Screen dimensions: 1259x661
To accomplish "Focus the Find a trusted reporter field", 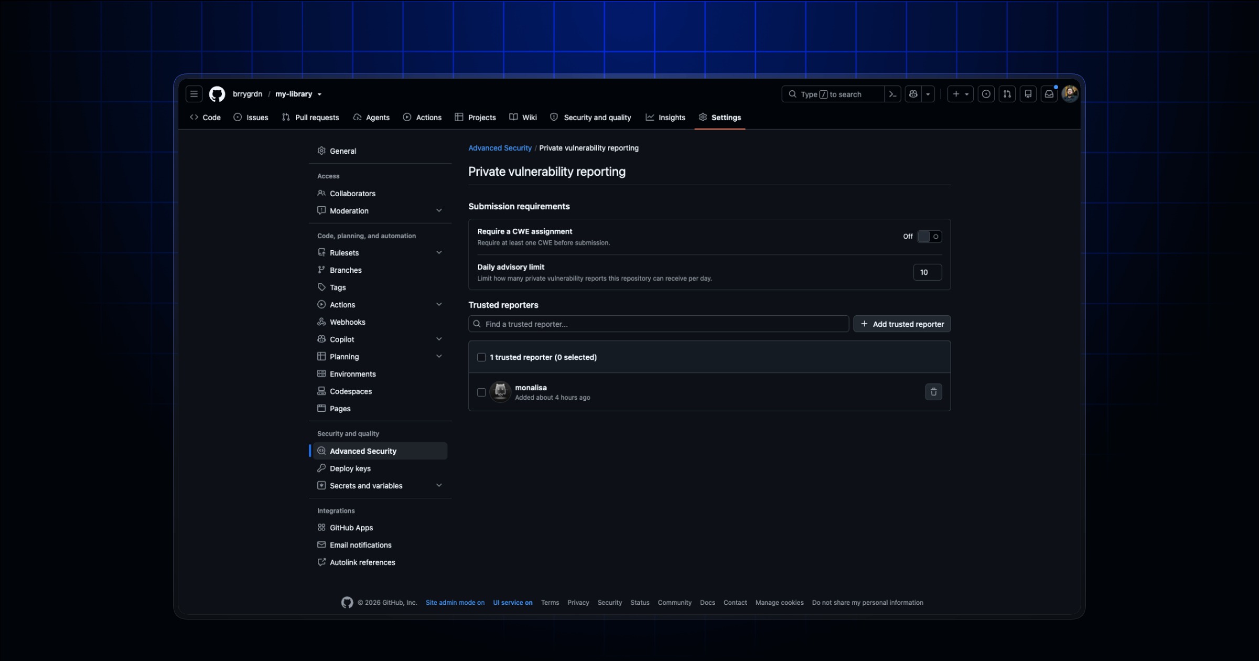I will click(658, 324).
